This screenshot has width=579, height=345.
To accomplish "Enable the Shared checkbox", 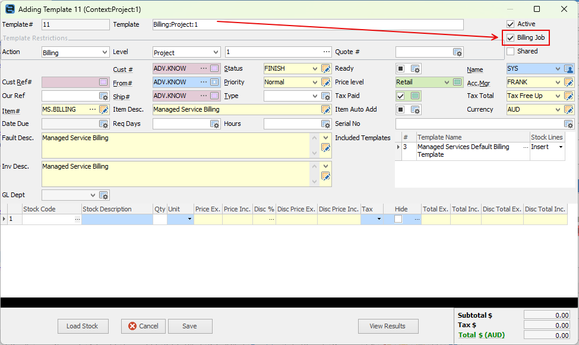I will [510, 51].
